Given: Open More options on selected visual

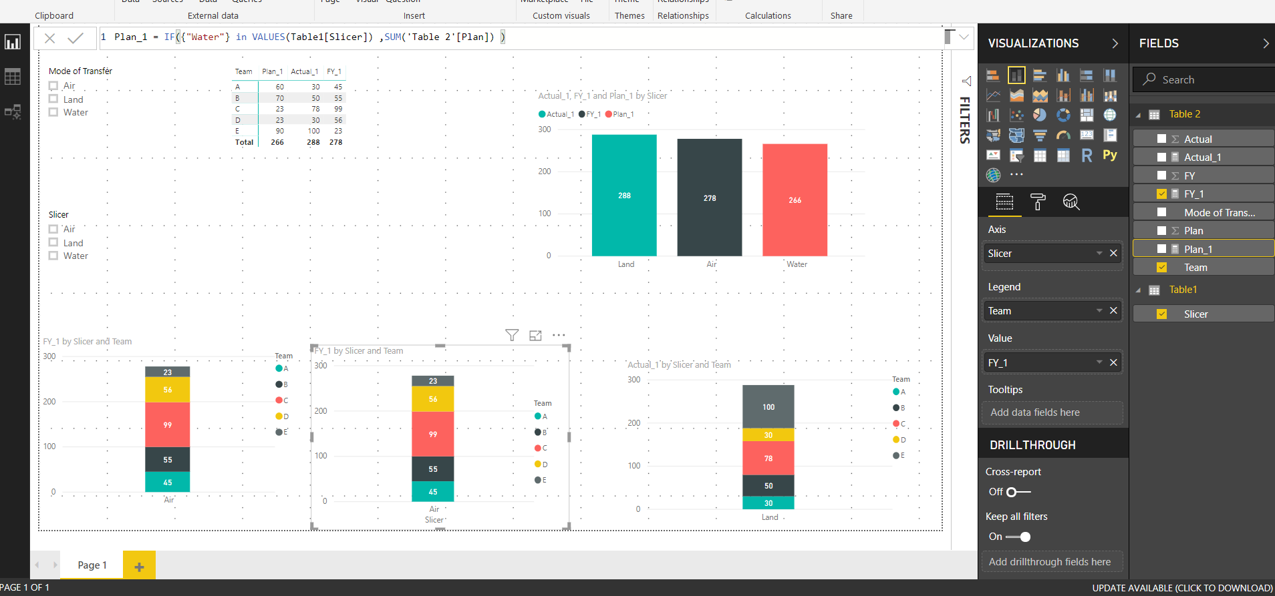Looking at the screenshot, I should coord(559,335).
